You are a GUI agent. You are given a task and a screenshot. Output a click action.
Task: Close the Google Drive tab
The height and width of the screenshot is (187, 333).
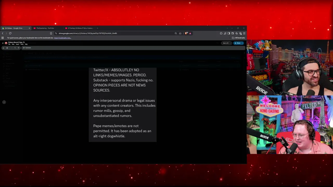(29, 28)
